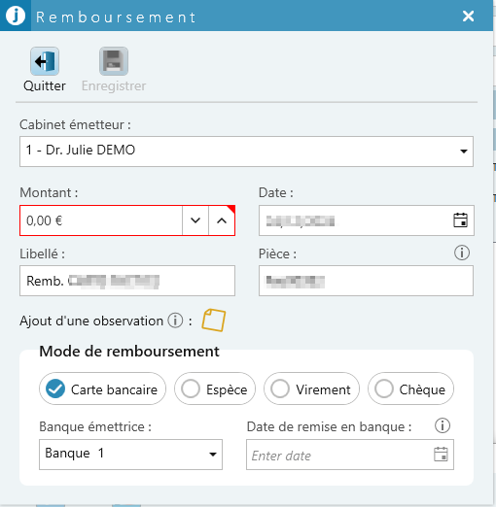Open the Date calendar picker icon
496x507 pixels.
coord(460,220)
